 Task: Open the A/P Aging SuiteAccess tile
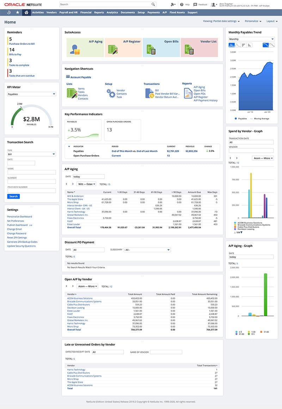tap(85, 47)
